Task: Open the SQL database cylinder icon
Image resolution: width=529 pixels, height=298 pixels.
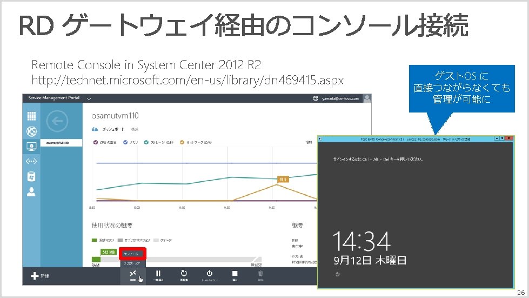Action: (x=31, y=176)
